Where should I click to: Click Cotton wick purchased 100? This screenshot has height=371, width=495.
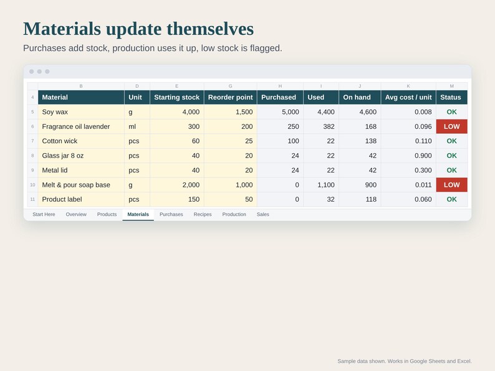pos(280,141)
